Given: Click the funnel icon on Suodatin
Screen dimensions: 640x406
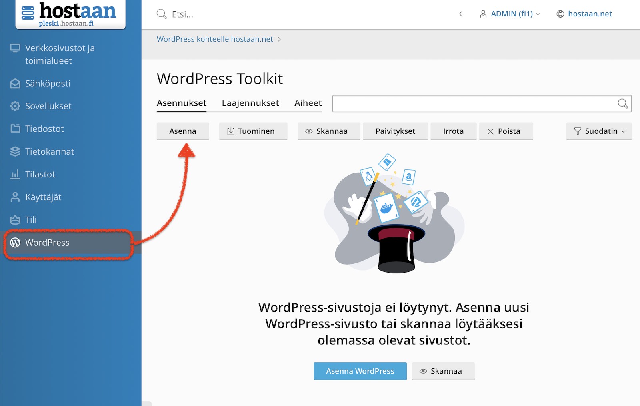Looking at the screenshot, I should pyautogui.click(x=578, y=131).
